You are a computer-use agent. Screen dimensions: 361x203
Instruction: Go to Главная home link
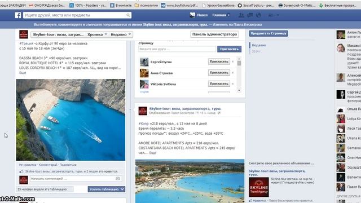click(219, 15)
